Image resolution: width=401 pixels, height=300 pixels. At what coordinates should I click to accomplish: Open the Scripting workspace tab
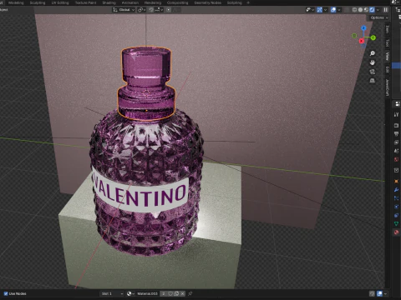(x=234, y=2)
